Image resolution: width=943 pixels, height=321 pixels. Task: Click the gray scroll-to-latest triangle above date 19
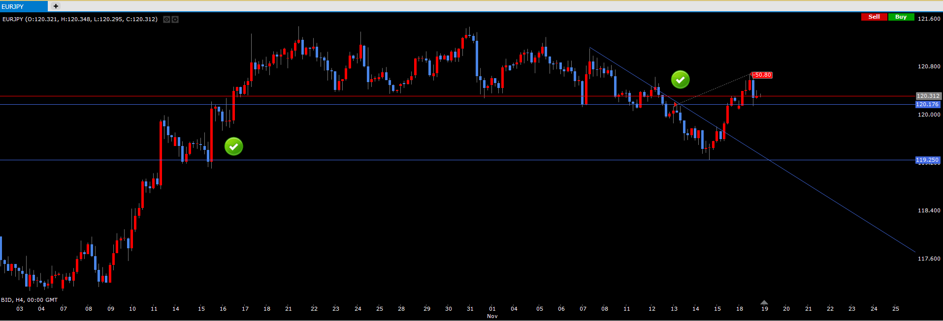tap(764, 302)
